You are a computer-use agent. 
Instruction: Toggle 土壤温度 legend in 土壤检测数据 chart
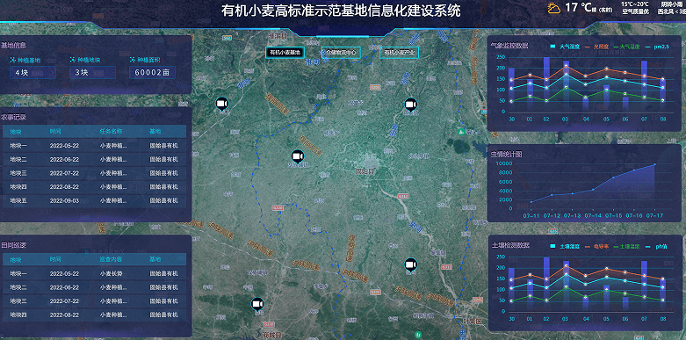pyautogui.click(x=626, y=247)
